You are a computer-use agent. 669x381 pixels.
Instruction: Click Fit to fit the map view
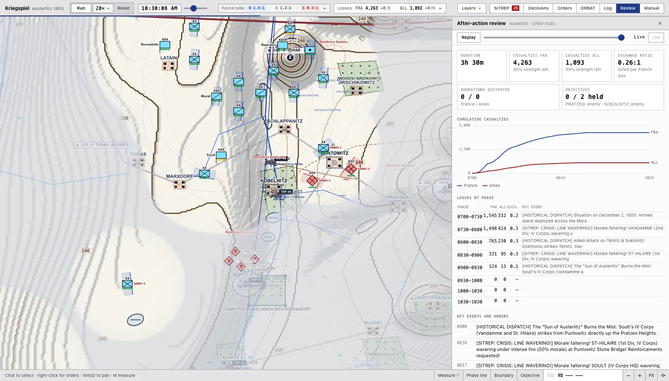(x=651, y=375)
